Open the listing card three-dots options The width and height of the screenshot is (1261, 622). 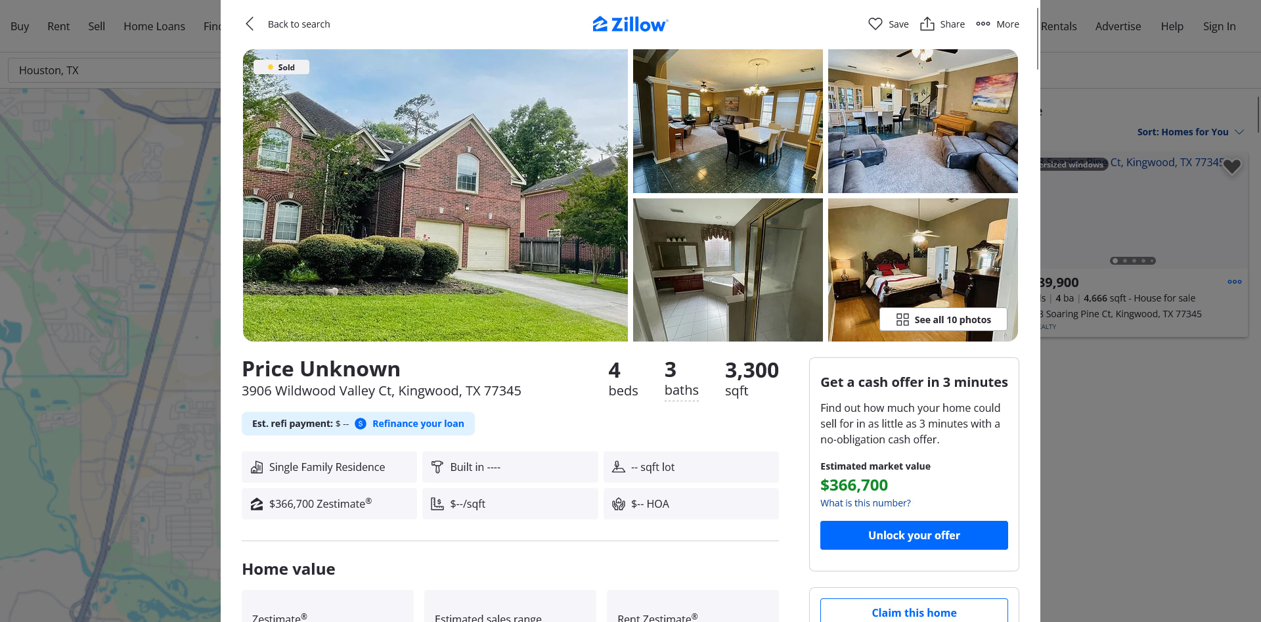[x=1235, y=282]
